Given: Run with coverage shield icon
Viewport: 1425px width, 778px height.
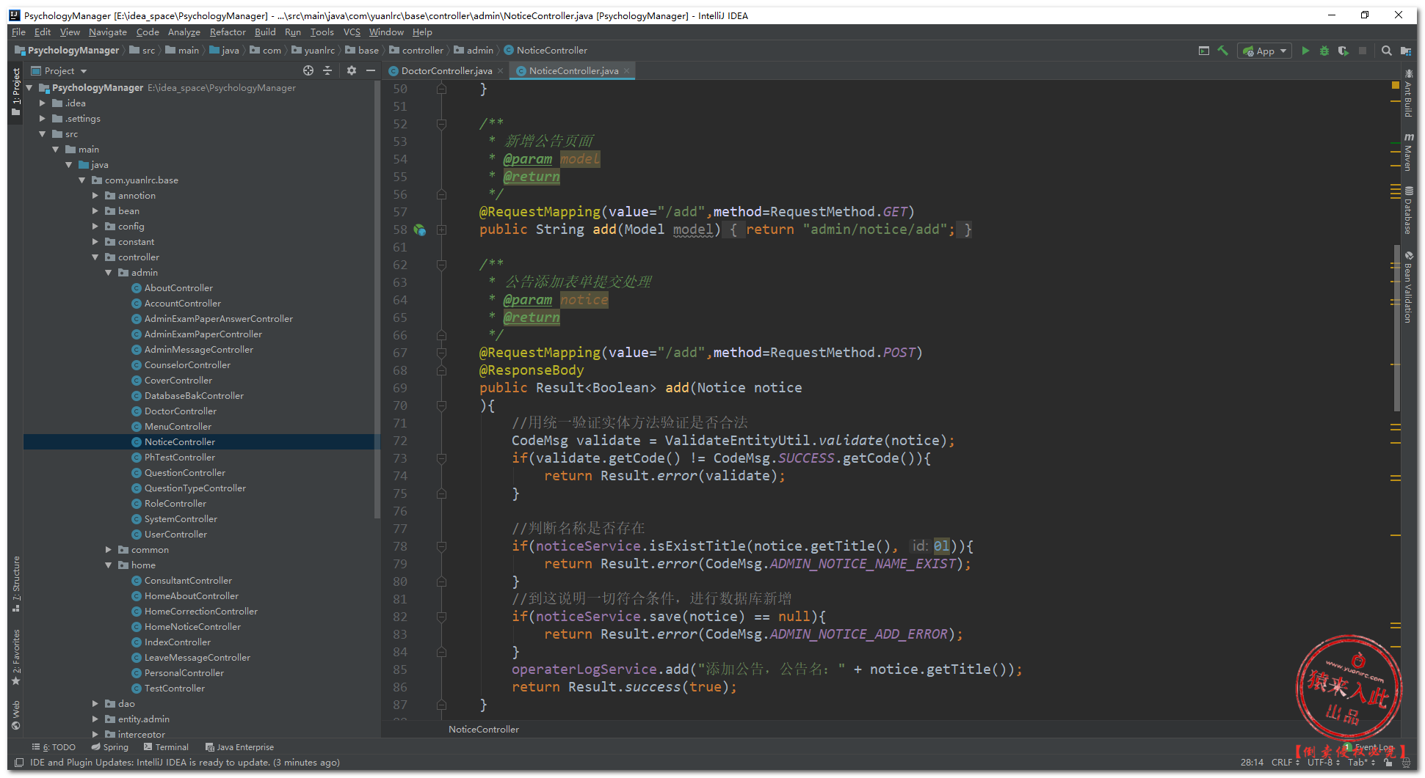Looking at the screenshot, I should (1343, 51).
